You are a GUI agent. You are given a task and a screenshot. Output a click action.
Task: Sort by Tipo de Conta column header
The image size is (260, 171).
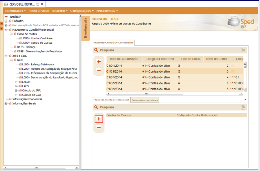click(190, 59)
